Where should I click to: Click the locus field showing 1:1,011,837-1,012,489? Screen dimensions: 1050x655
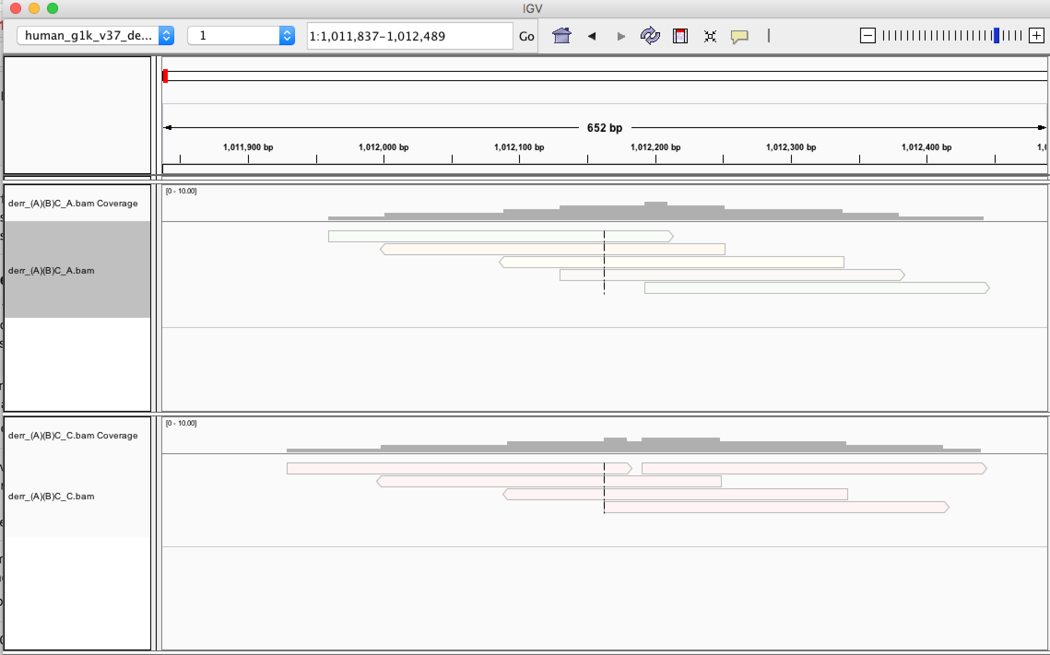click(x=410, y=36)
